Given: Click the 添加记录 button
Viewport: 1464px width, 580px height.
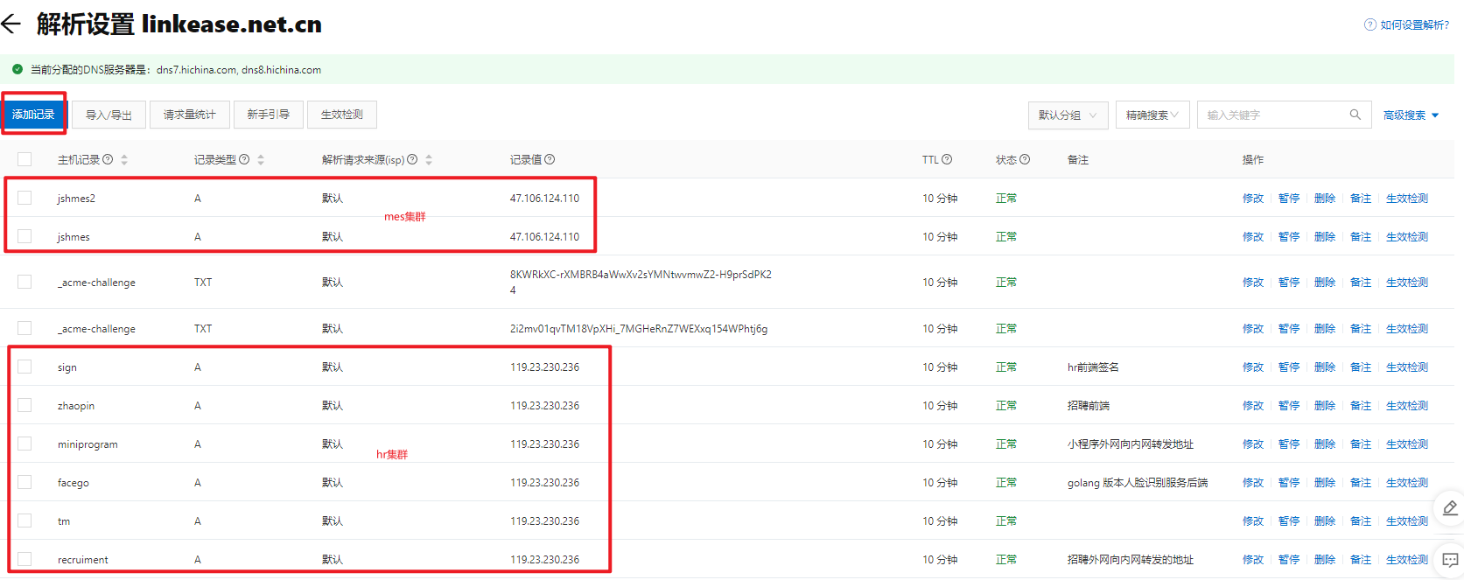Looking at the screenshot, I should [x=33, y=115].
